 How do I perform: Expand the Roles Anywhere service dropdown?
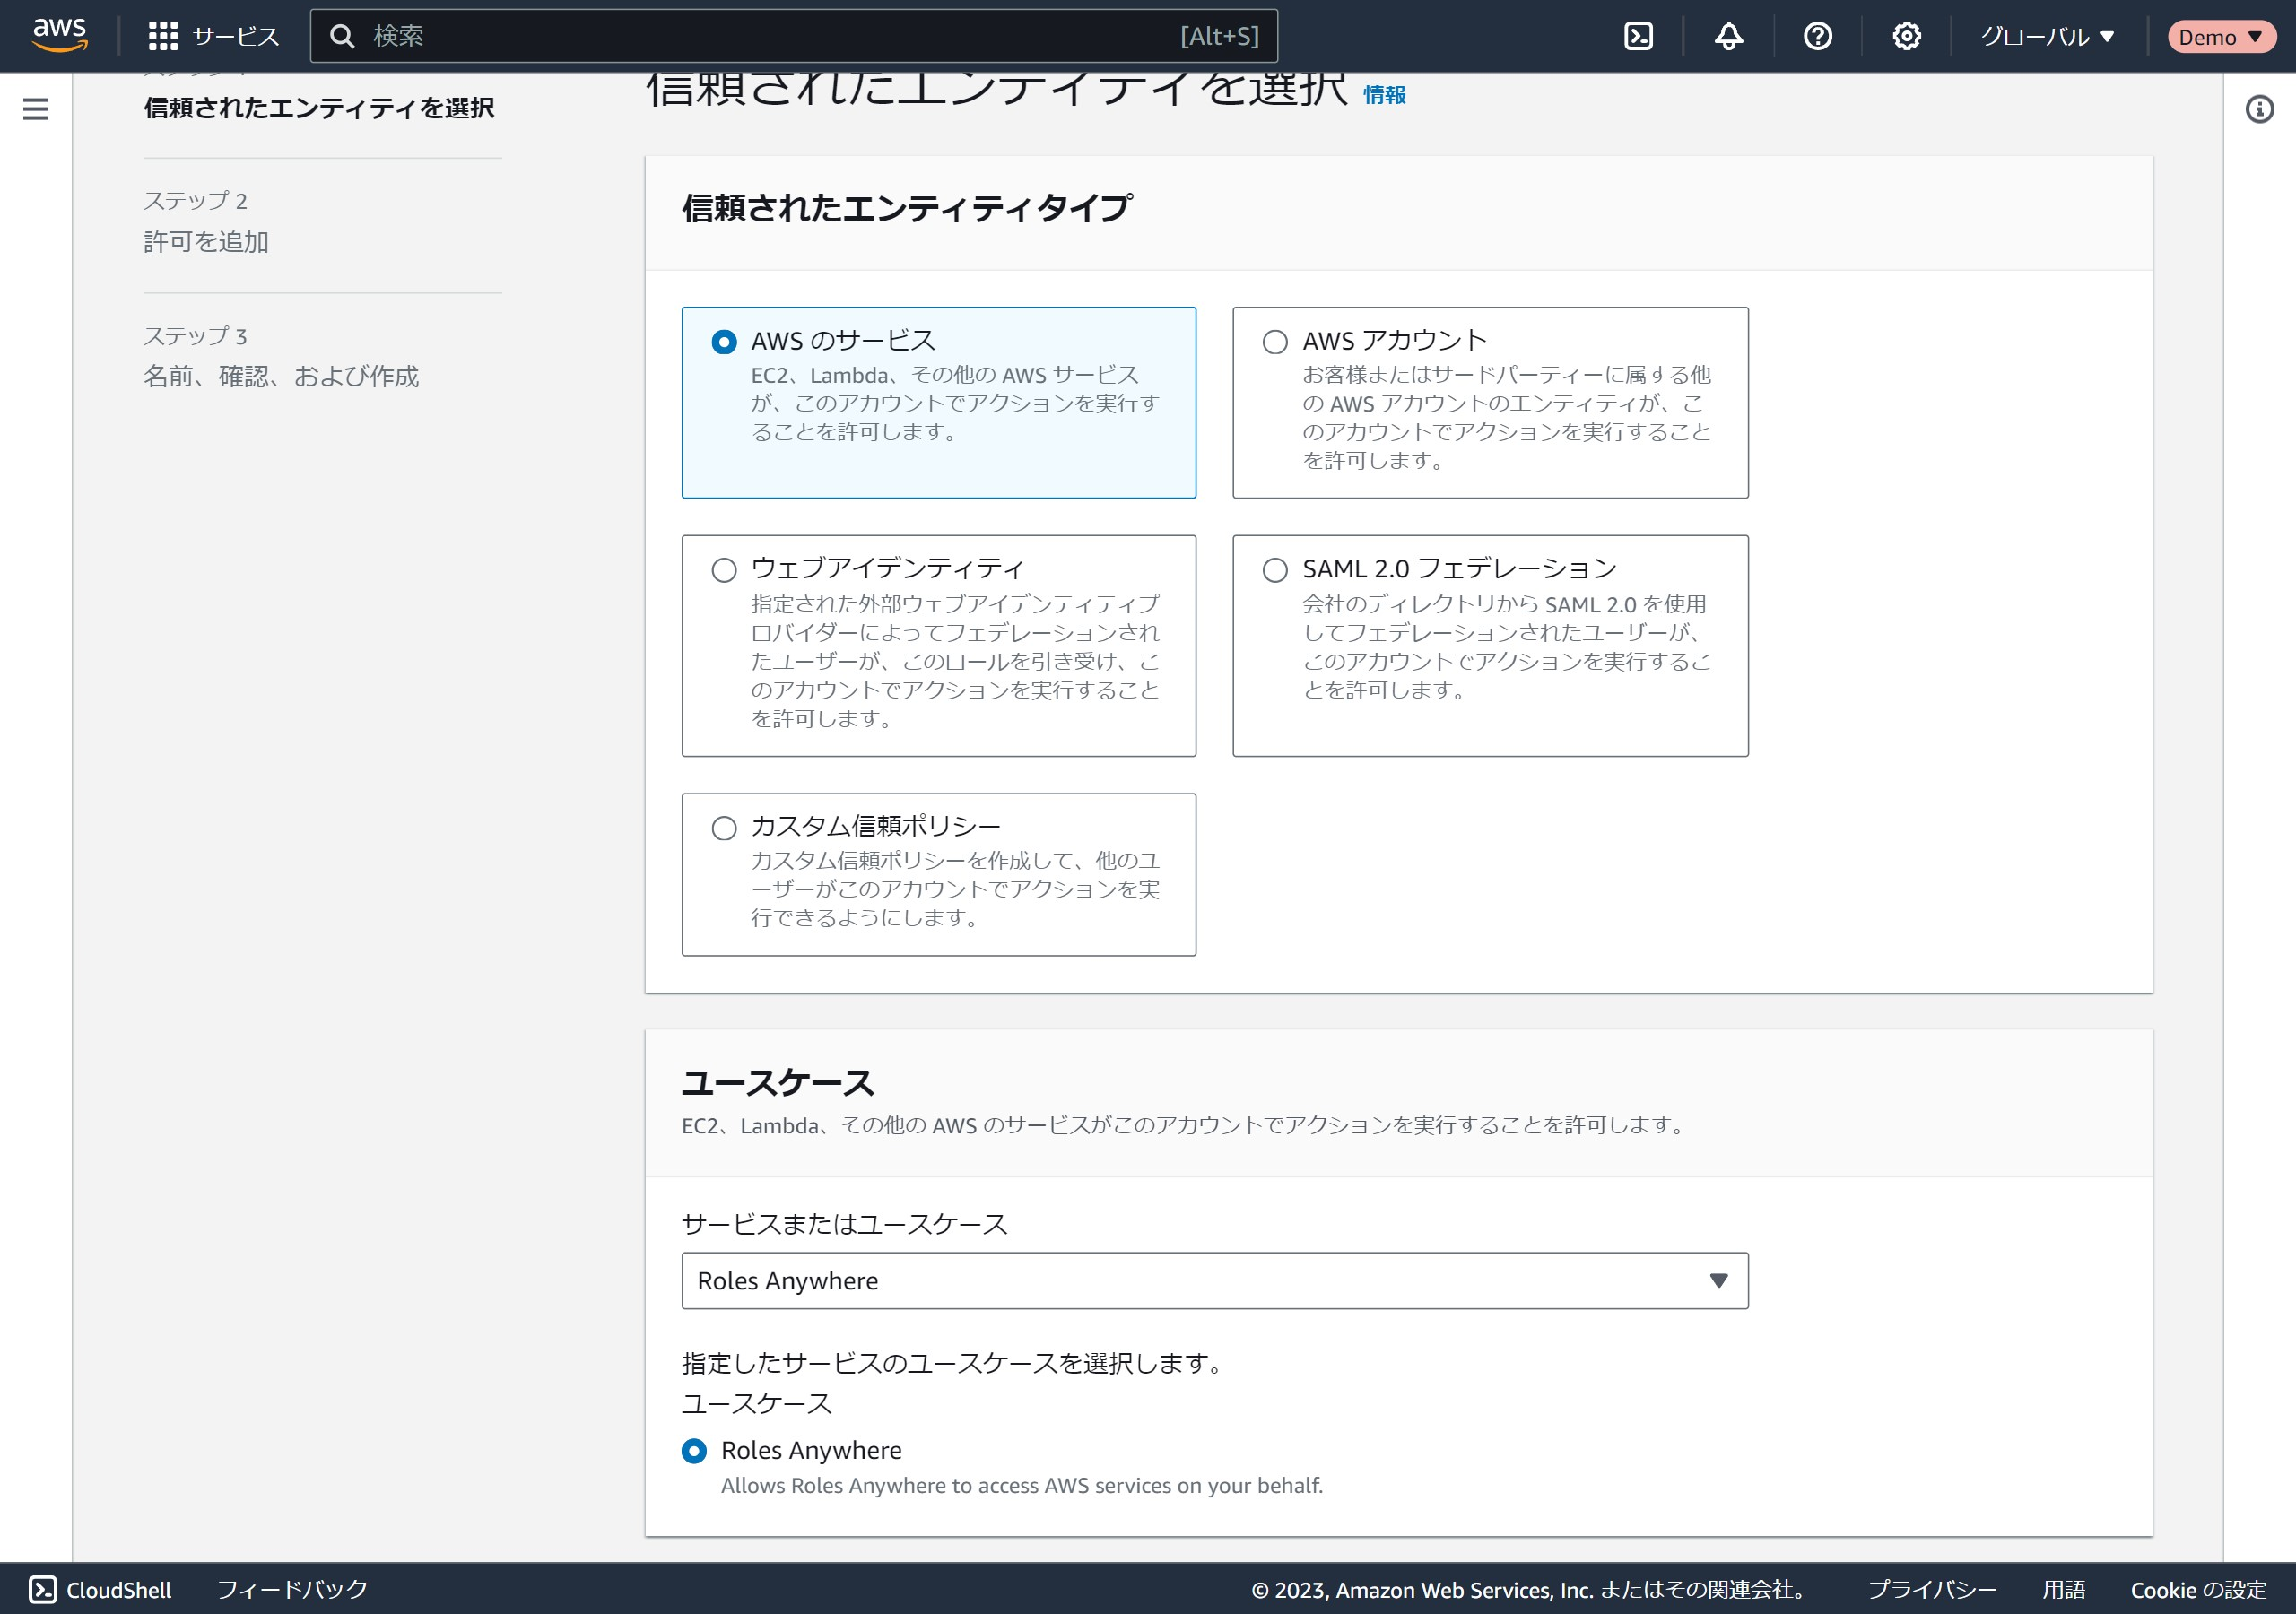tap(1214, 1280)
